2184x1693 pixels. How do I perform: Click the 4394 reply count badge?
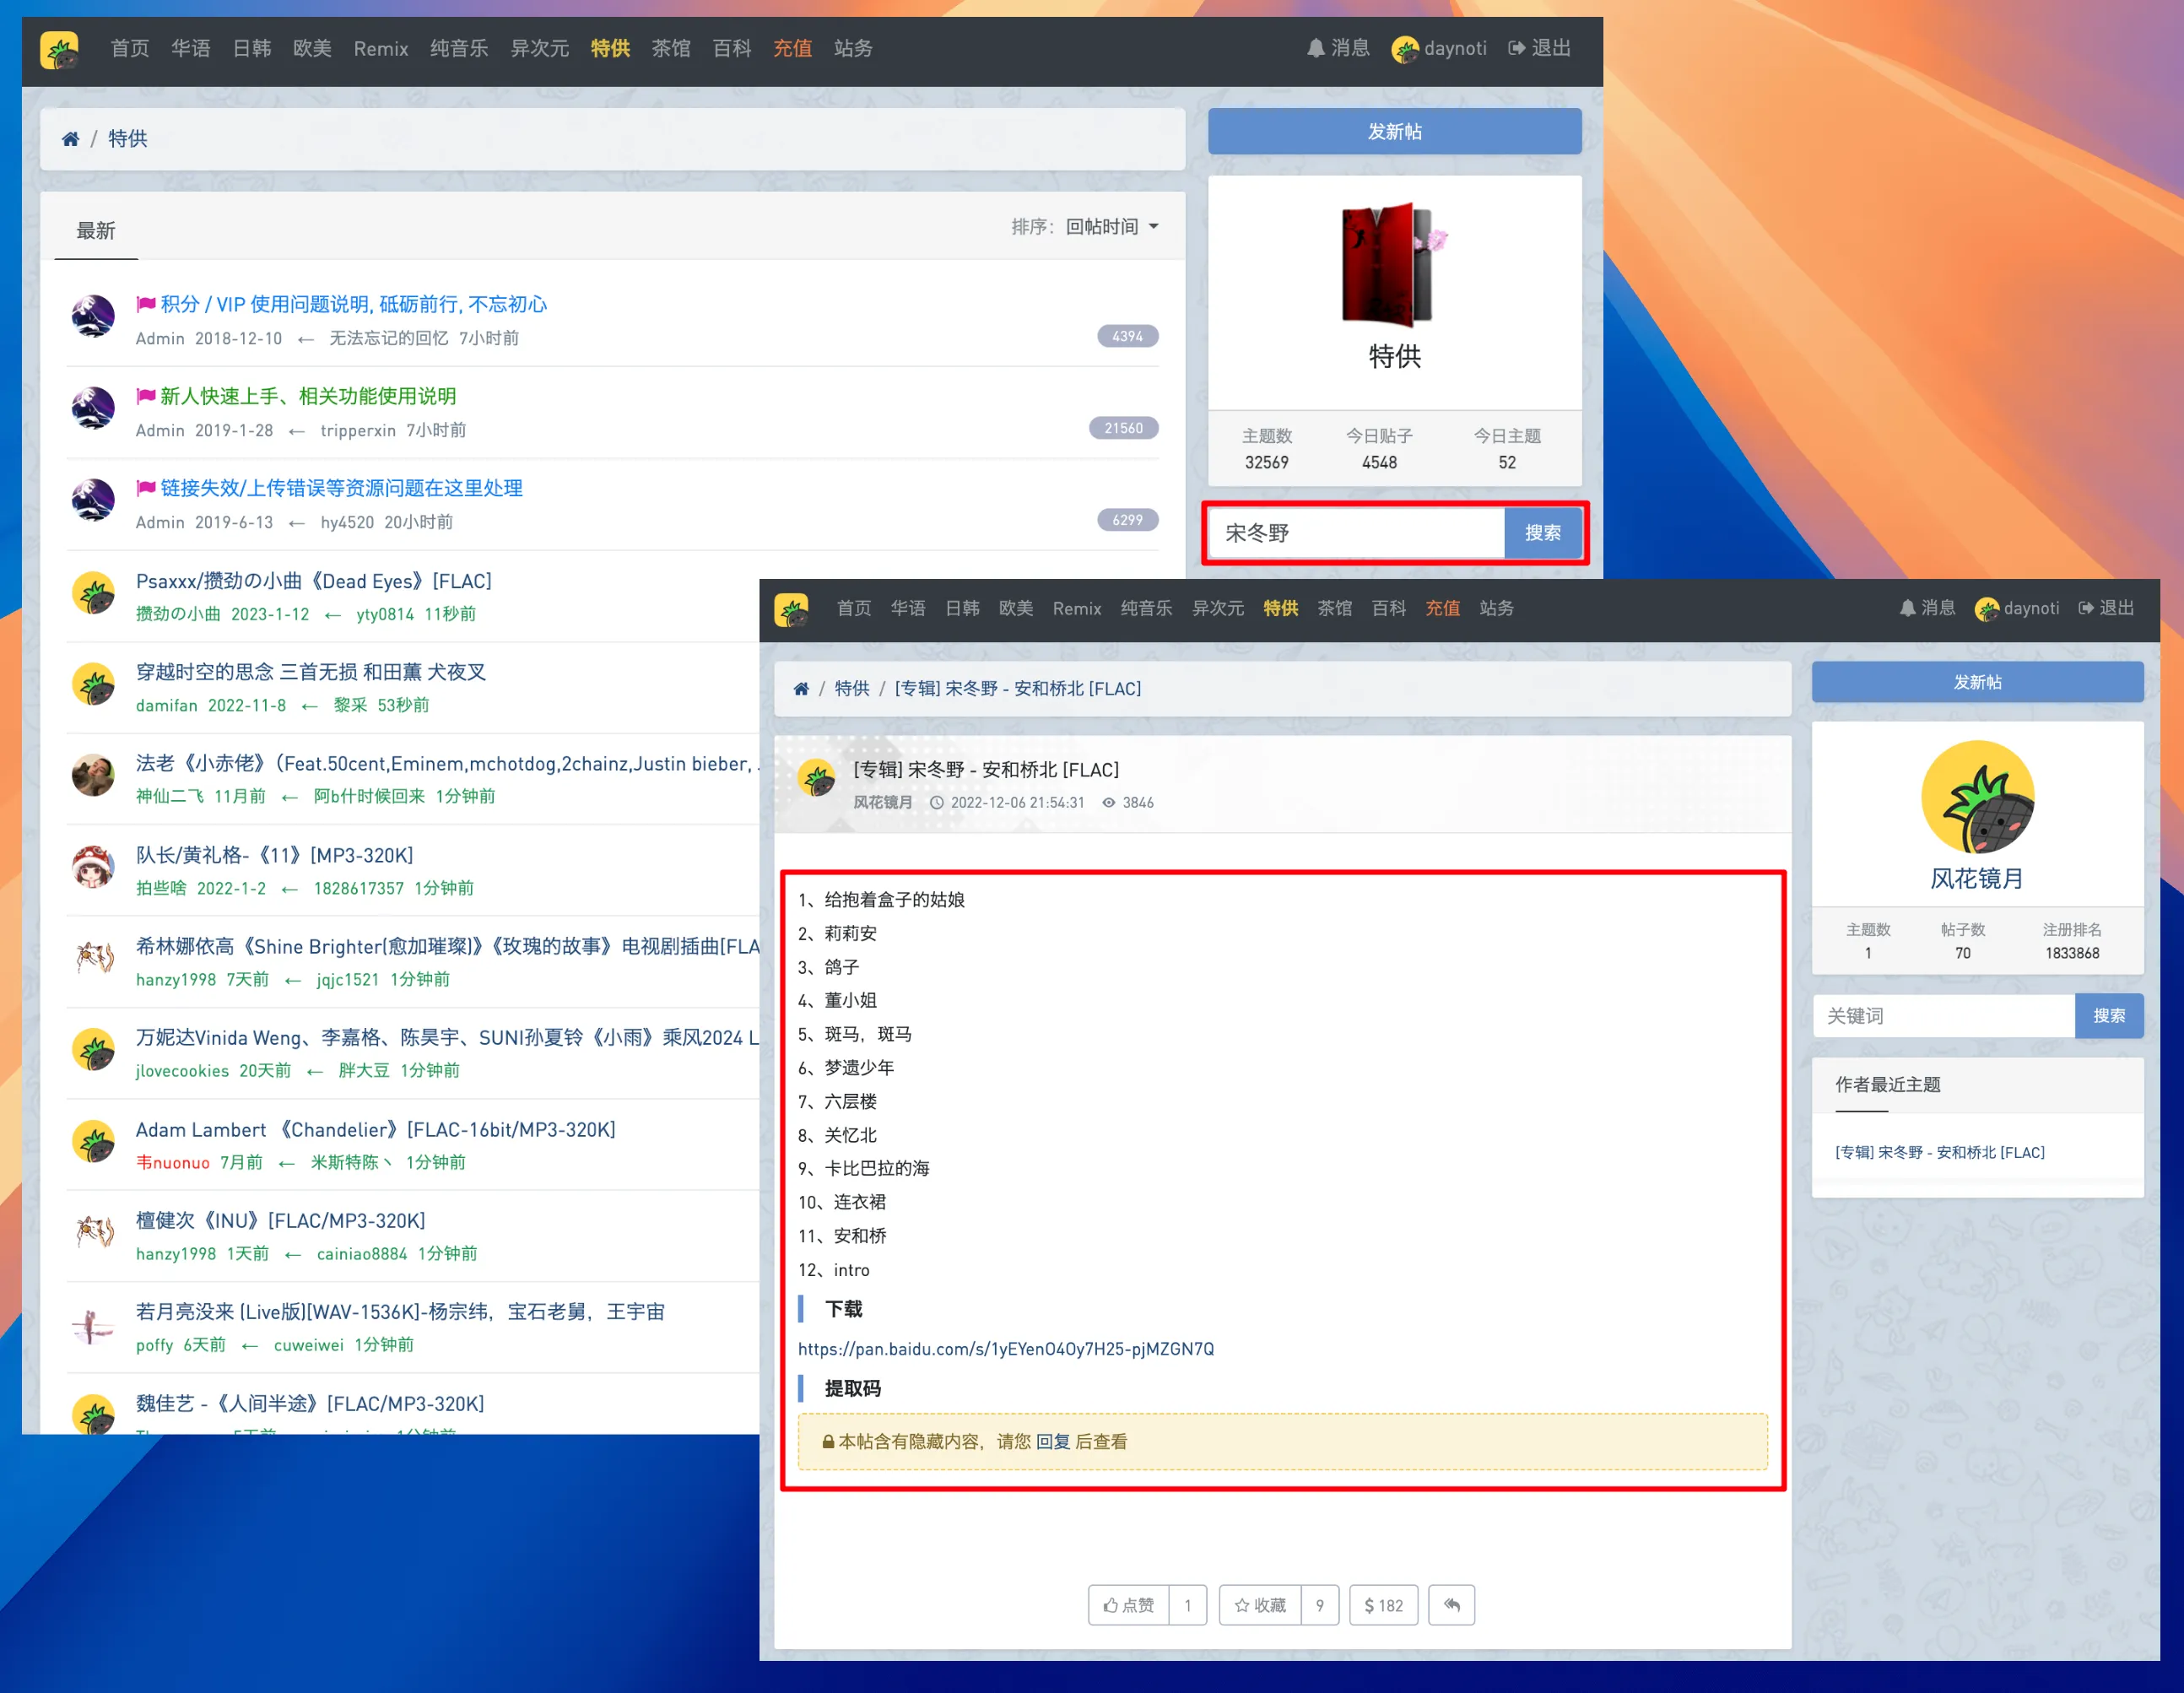coord(1127,336)
